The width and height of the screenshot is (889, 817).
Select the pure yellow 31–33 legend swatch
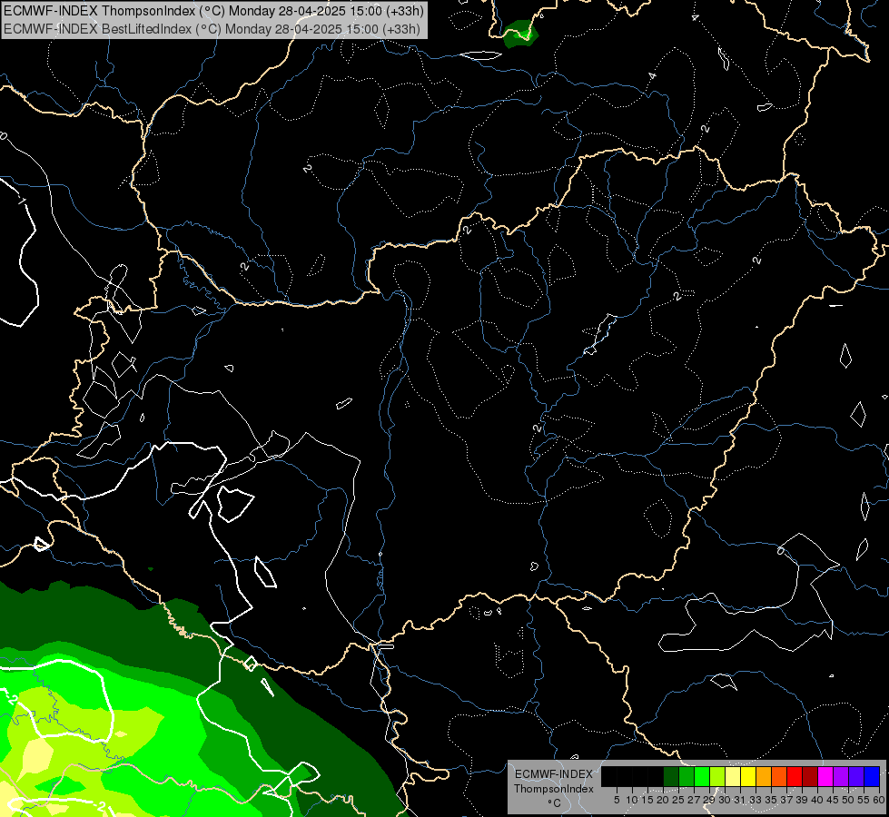(748, 776)
